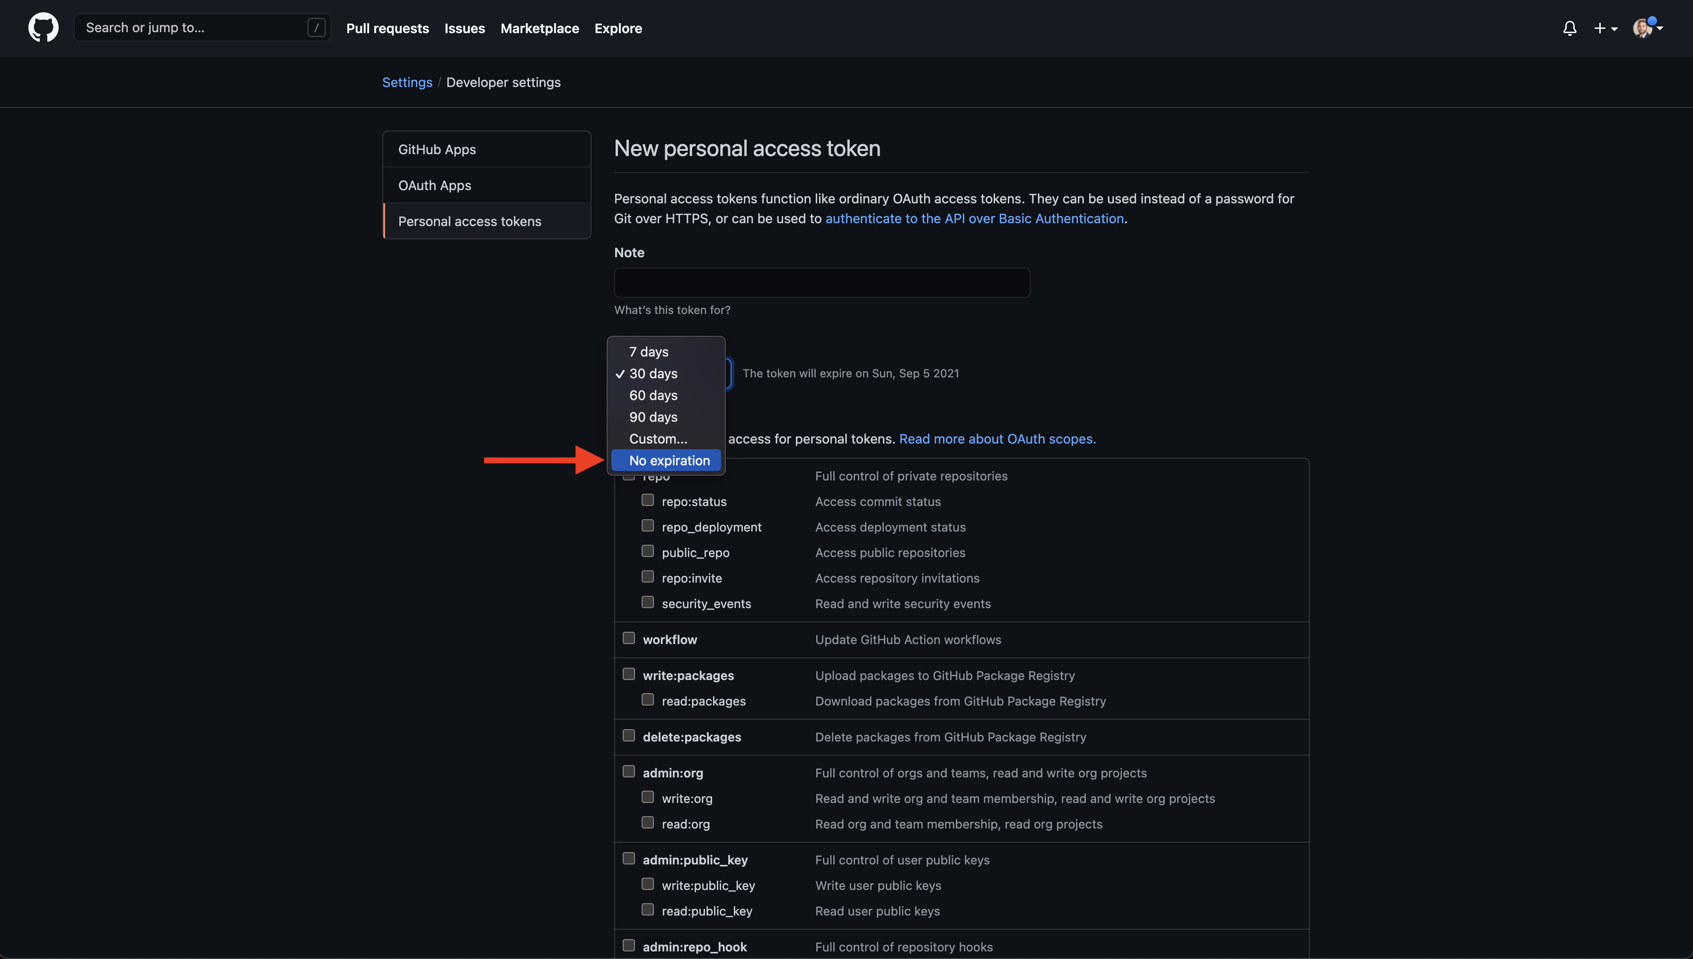
Task: Select GitHub Apps in the sidebar
Action: tap(486, 149)
